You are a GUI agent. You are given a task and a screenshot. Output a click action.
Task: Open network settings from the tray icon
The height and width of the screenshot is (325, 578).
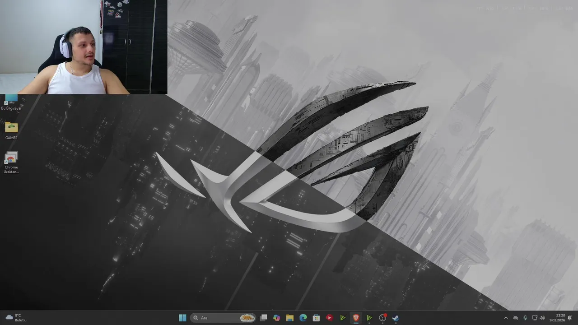coord(535,318)
